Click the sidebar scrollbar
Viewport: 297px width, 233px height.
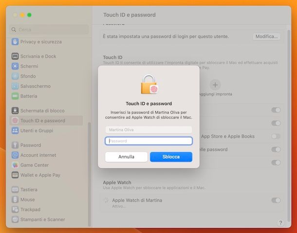(89, 174)
